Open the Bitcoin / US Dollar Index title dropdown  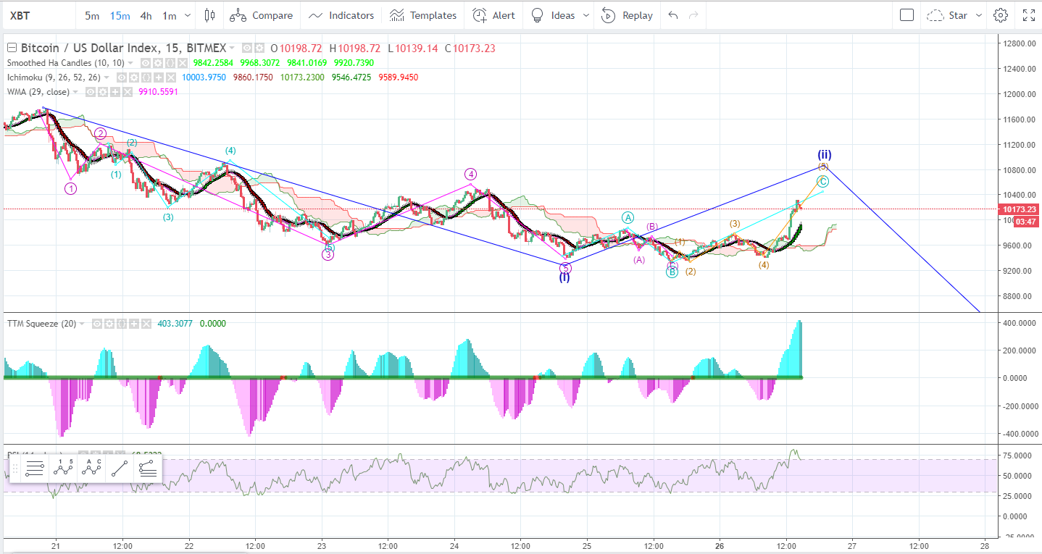pos(232,48)
